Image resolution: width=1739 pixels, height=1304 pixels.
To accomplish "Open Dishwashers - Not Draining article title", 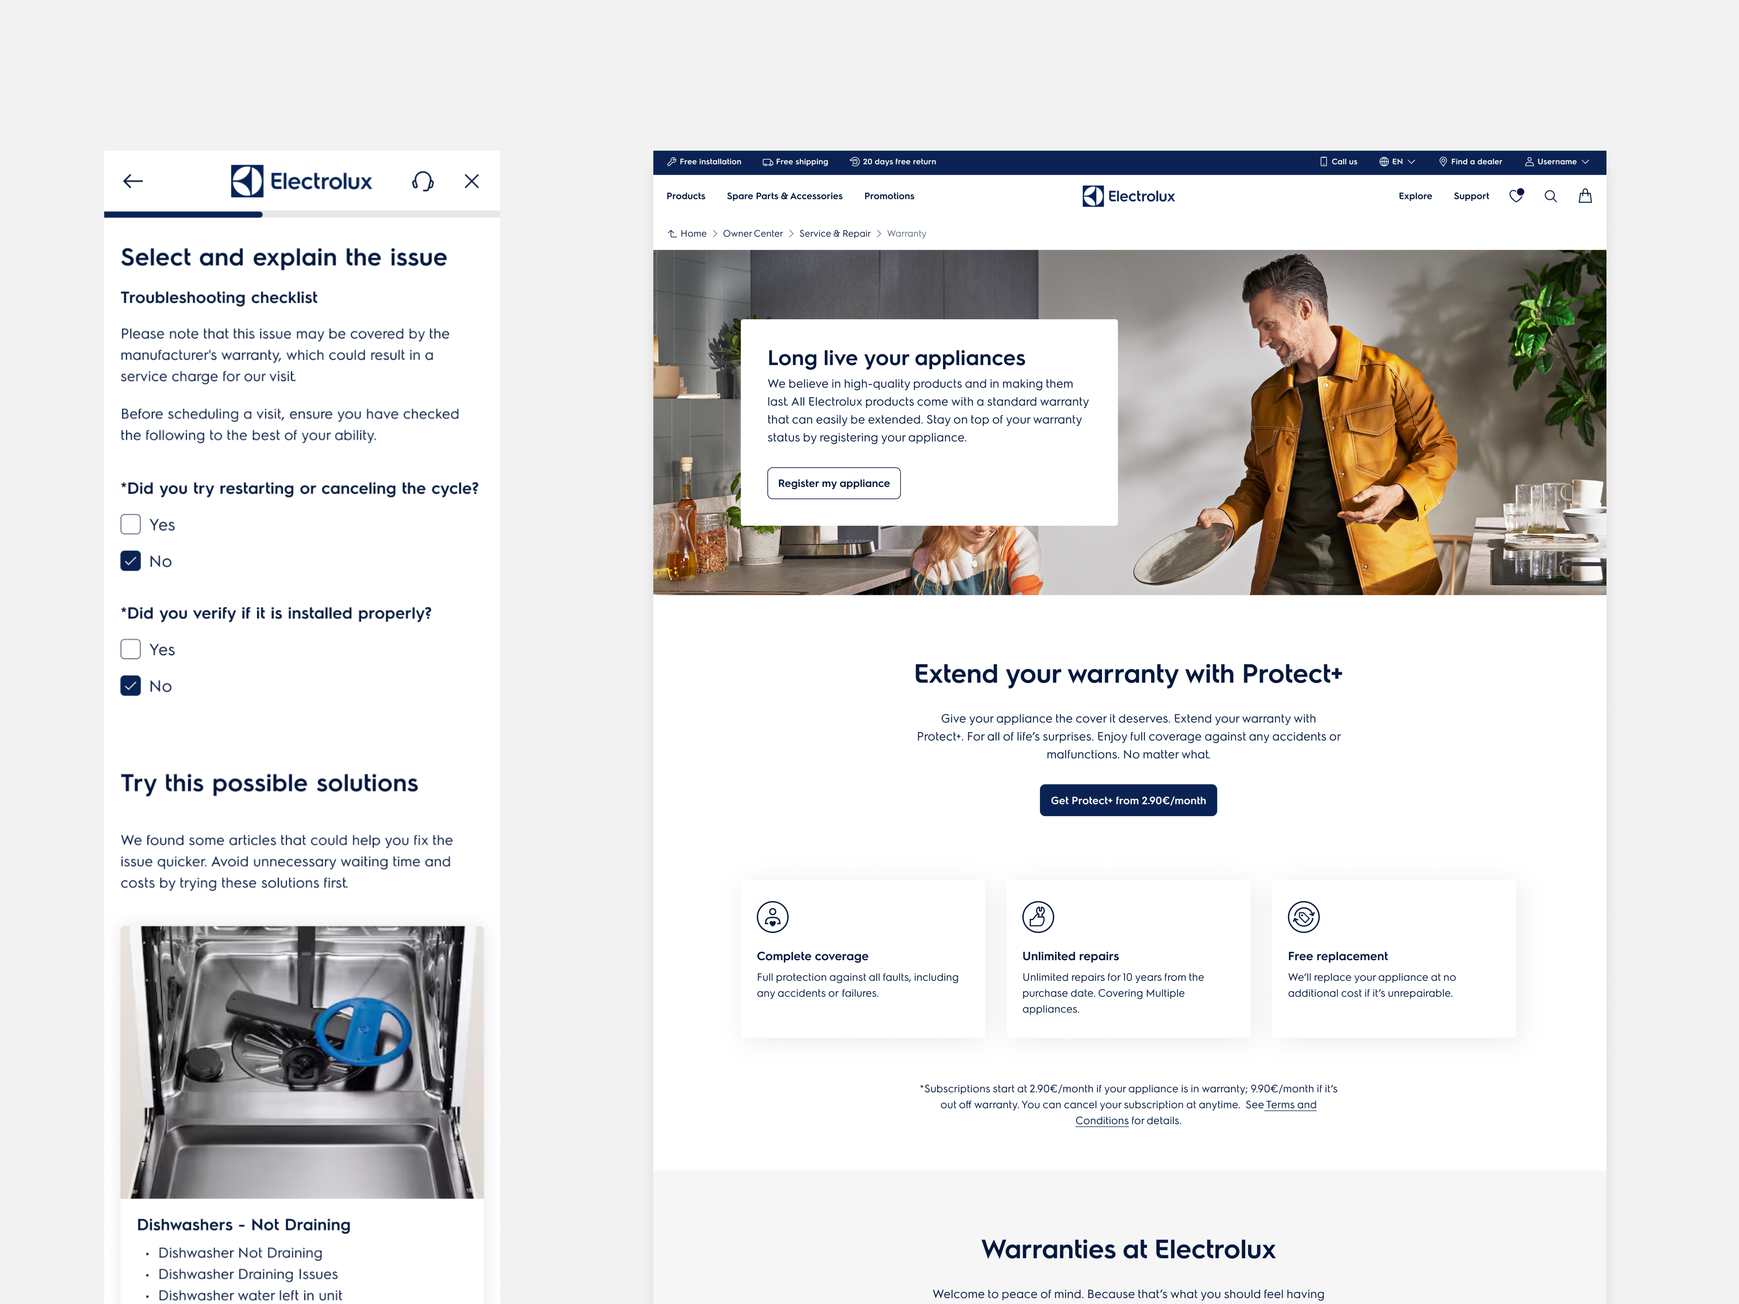I will 244,1225.
